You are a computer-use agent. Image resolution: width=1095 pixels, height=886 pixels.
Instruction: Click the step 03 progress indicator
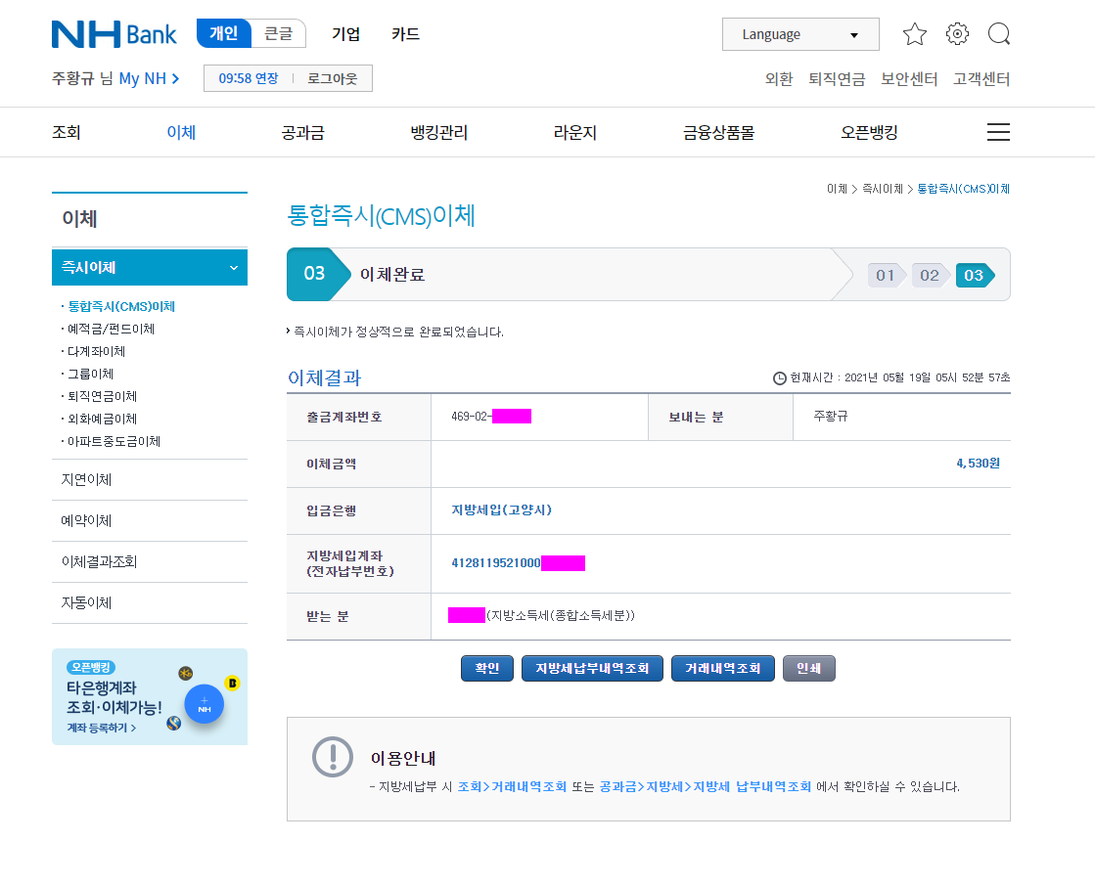(x=974, y=275)
